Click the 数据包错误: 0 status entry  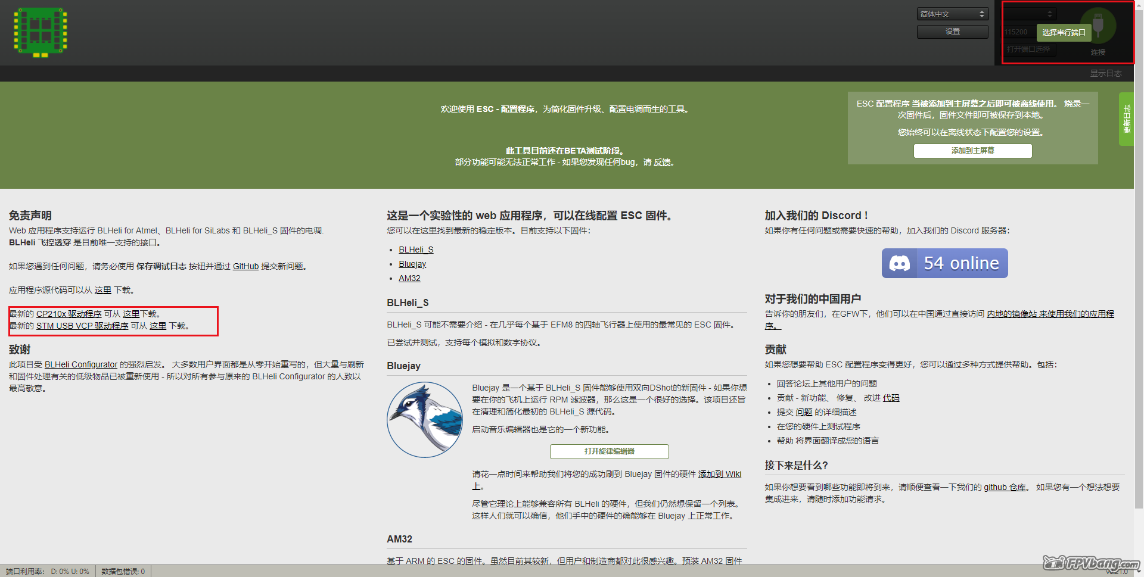pyautogui.click(x=123, y=571)
